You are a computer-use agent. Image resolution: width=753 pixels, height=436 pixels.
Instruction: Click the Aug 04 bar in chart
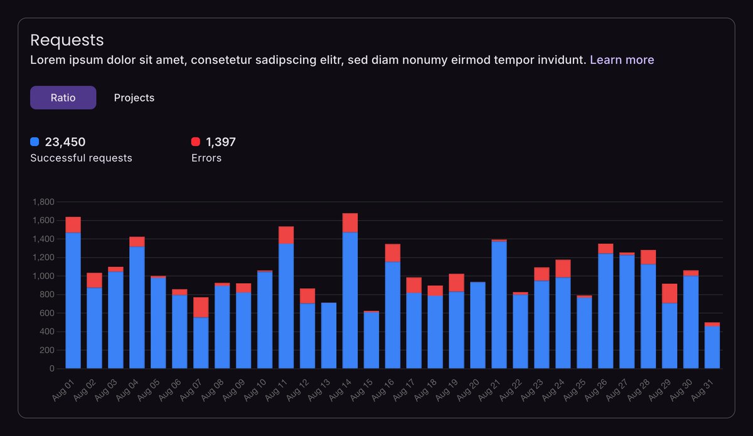(x=137, y=303)
